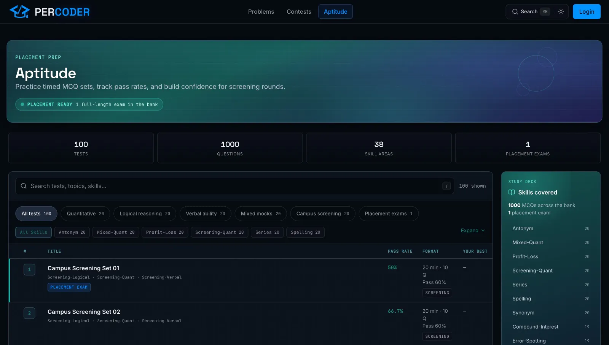Image resolution: width=609 pixels, height=345 pixels.
Task: Click the green dot in Placement Ready pill
Action: click(22, 104)
